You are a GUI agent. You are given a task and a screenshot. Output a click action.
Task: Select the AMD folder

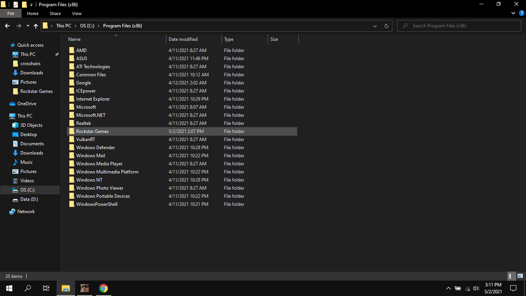[81, 50]
